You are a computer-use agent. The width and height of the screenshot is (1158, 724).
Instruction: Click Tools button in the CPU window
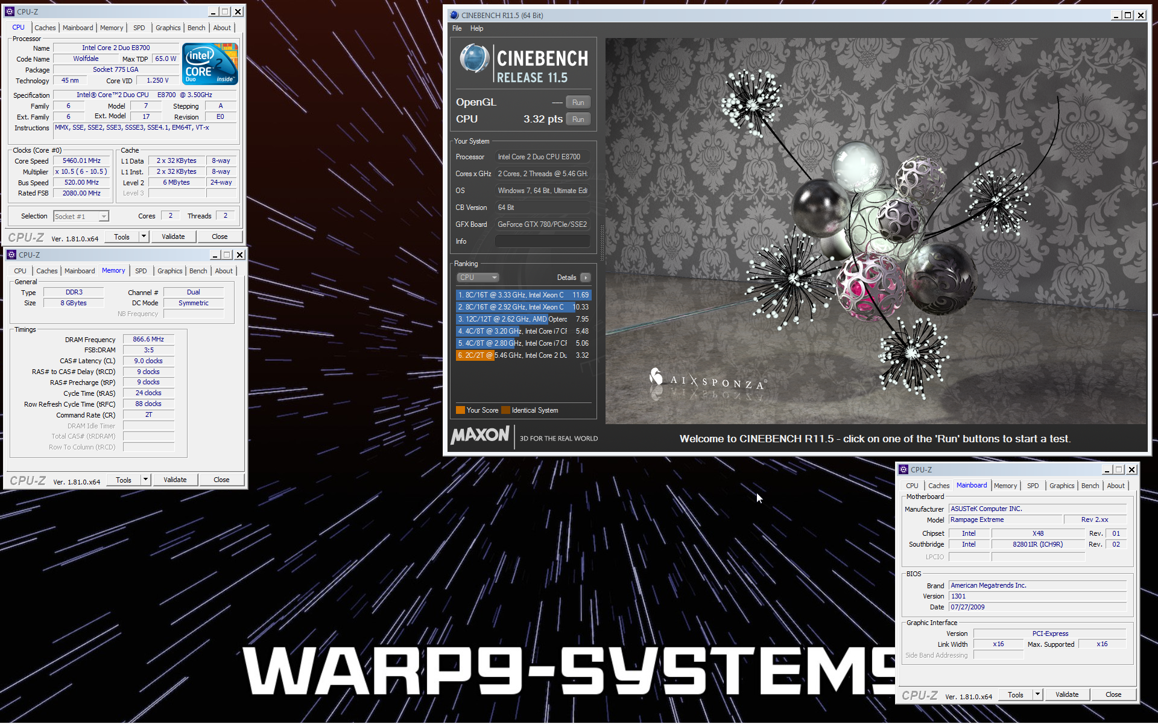point(122,237)
